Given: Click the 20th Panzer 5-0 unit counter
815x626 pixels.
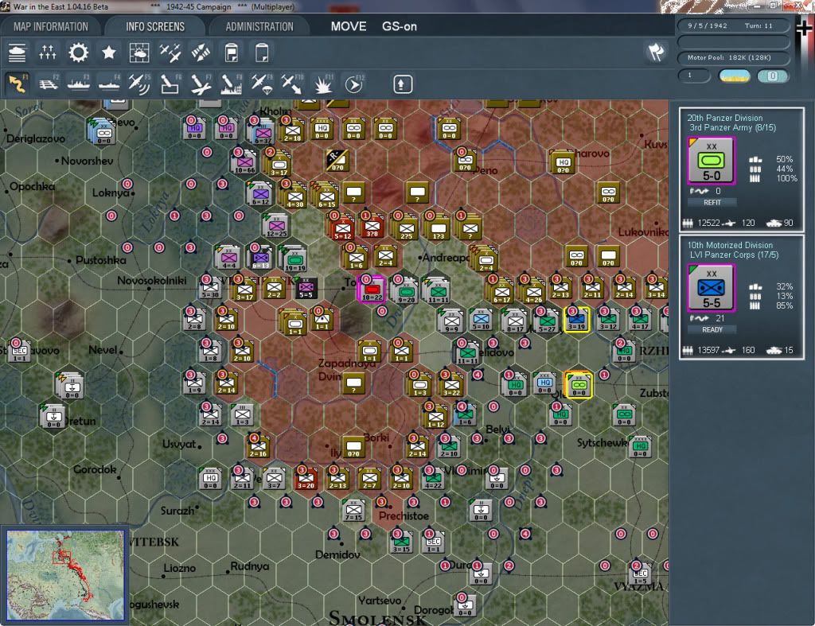Looking at the screenshot, I should tap(711, 161).
